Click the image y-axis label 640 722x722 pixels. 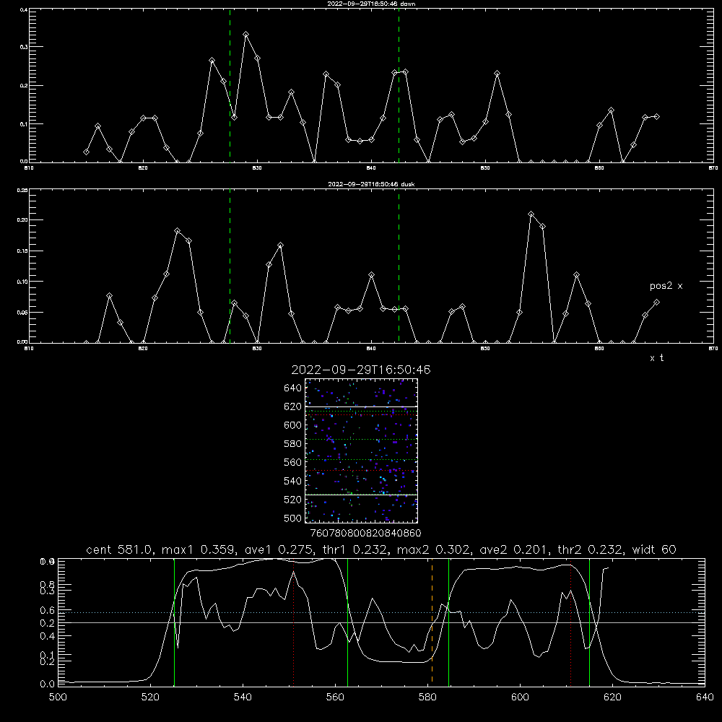293,388
